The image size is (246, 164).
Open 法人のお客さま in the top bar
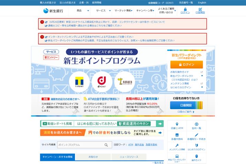[67, 3]
